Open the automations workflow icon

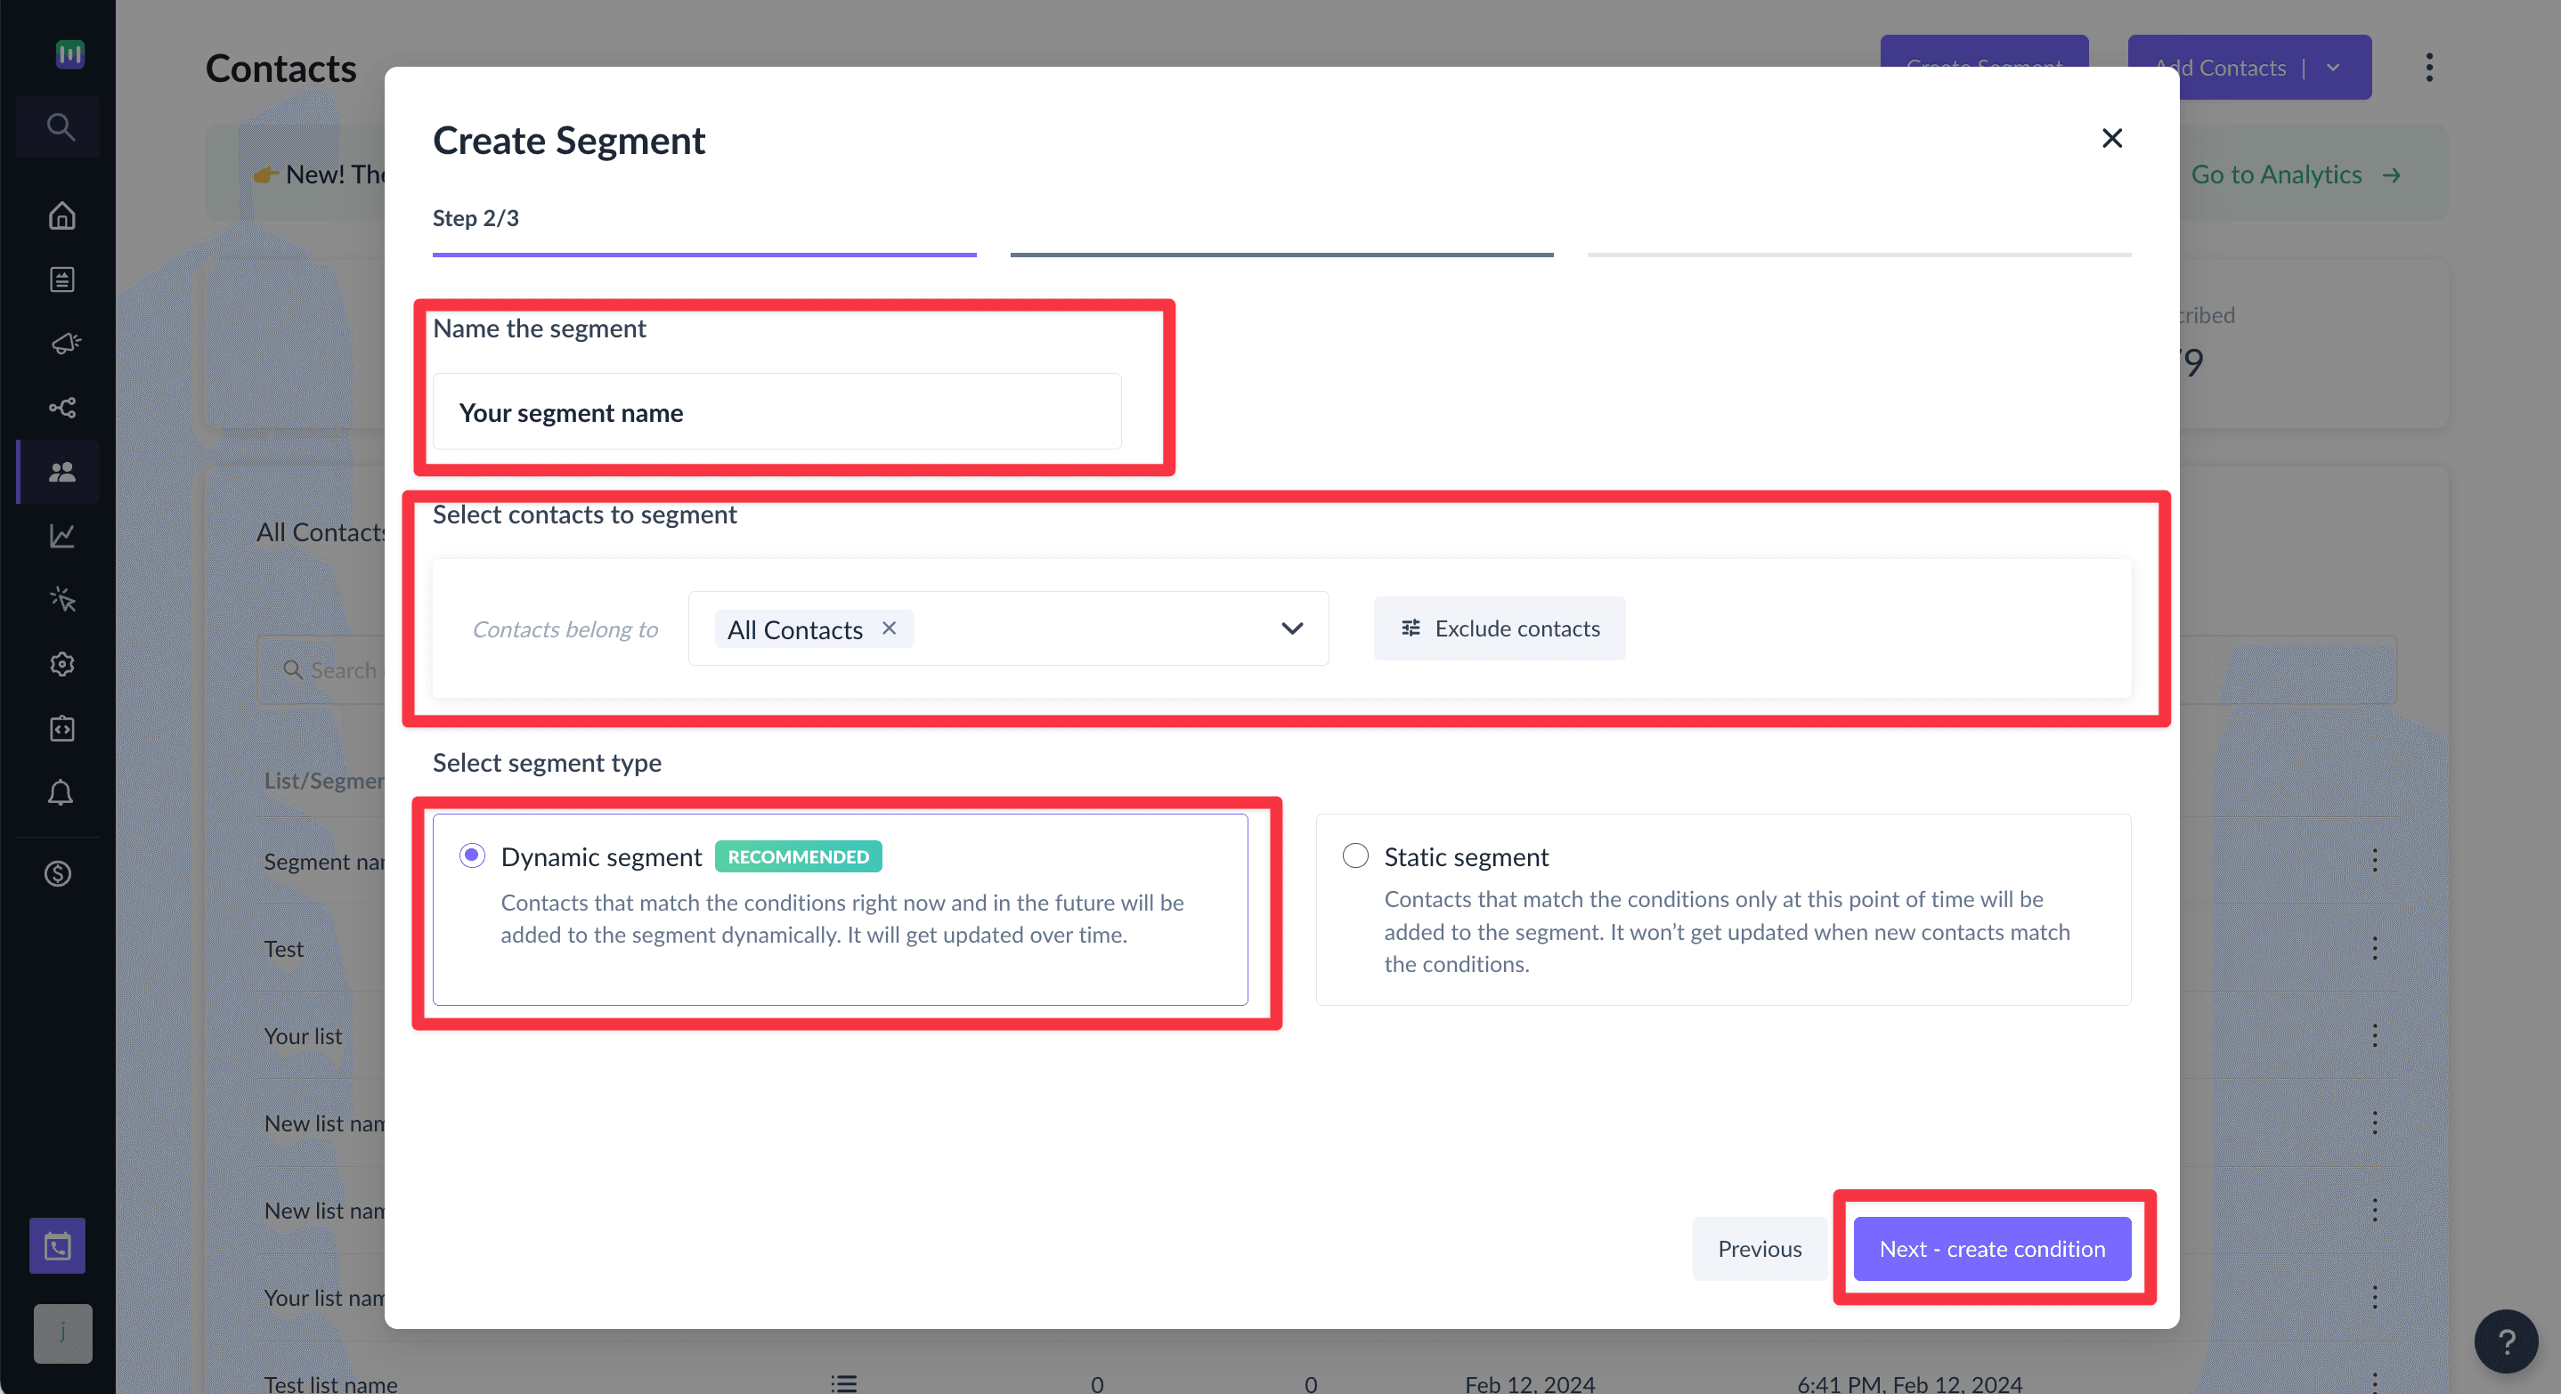60,407
